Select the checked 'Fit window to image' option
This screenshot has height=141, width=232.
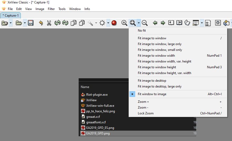152,94
